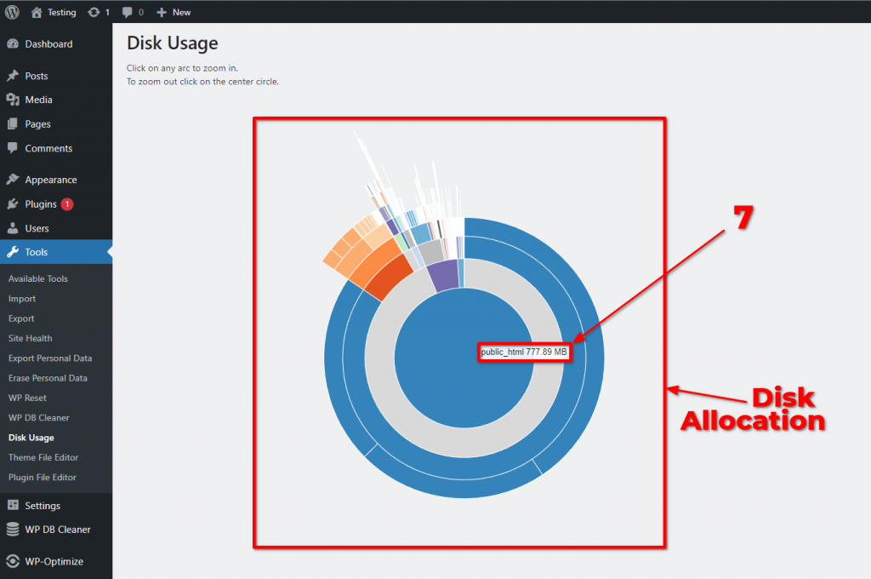Click the Posts pushpin icon
The image size is (871, 579).
click(x=13, y=76)
